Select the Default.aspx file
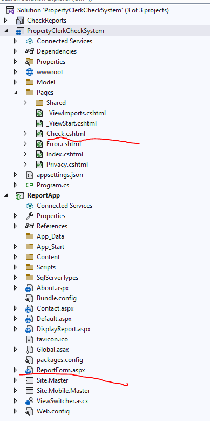 (54, 319)
